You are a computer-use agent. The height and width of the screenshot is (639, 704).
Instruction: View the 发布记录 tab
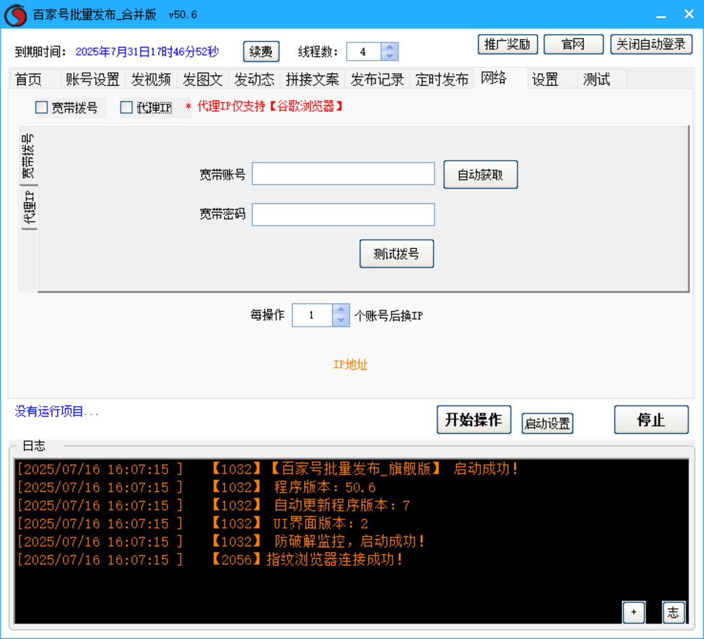click(x=377, y=79)
